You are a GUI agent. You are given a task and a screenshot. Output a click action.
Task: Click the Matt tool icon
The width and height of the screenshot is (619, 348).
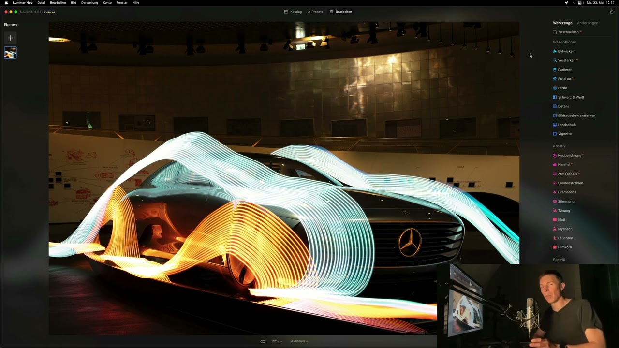tap(555, 220)
